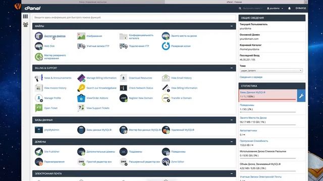323x181 pixels.
Task: Open View/Order Addons shopping bag icon
Action: tap(81, 98)
